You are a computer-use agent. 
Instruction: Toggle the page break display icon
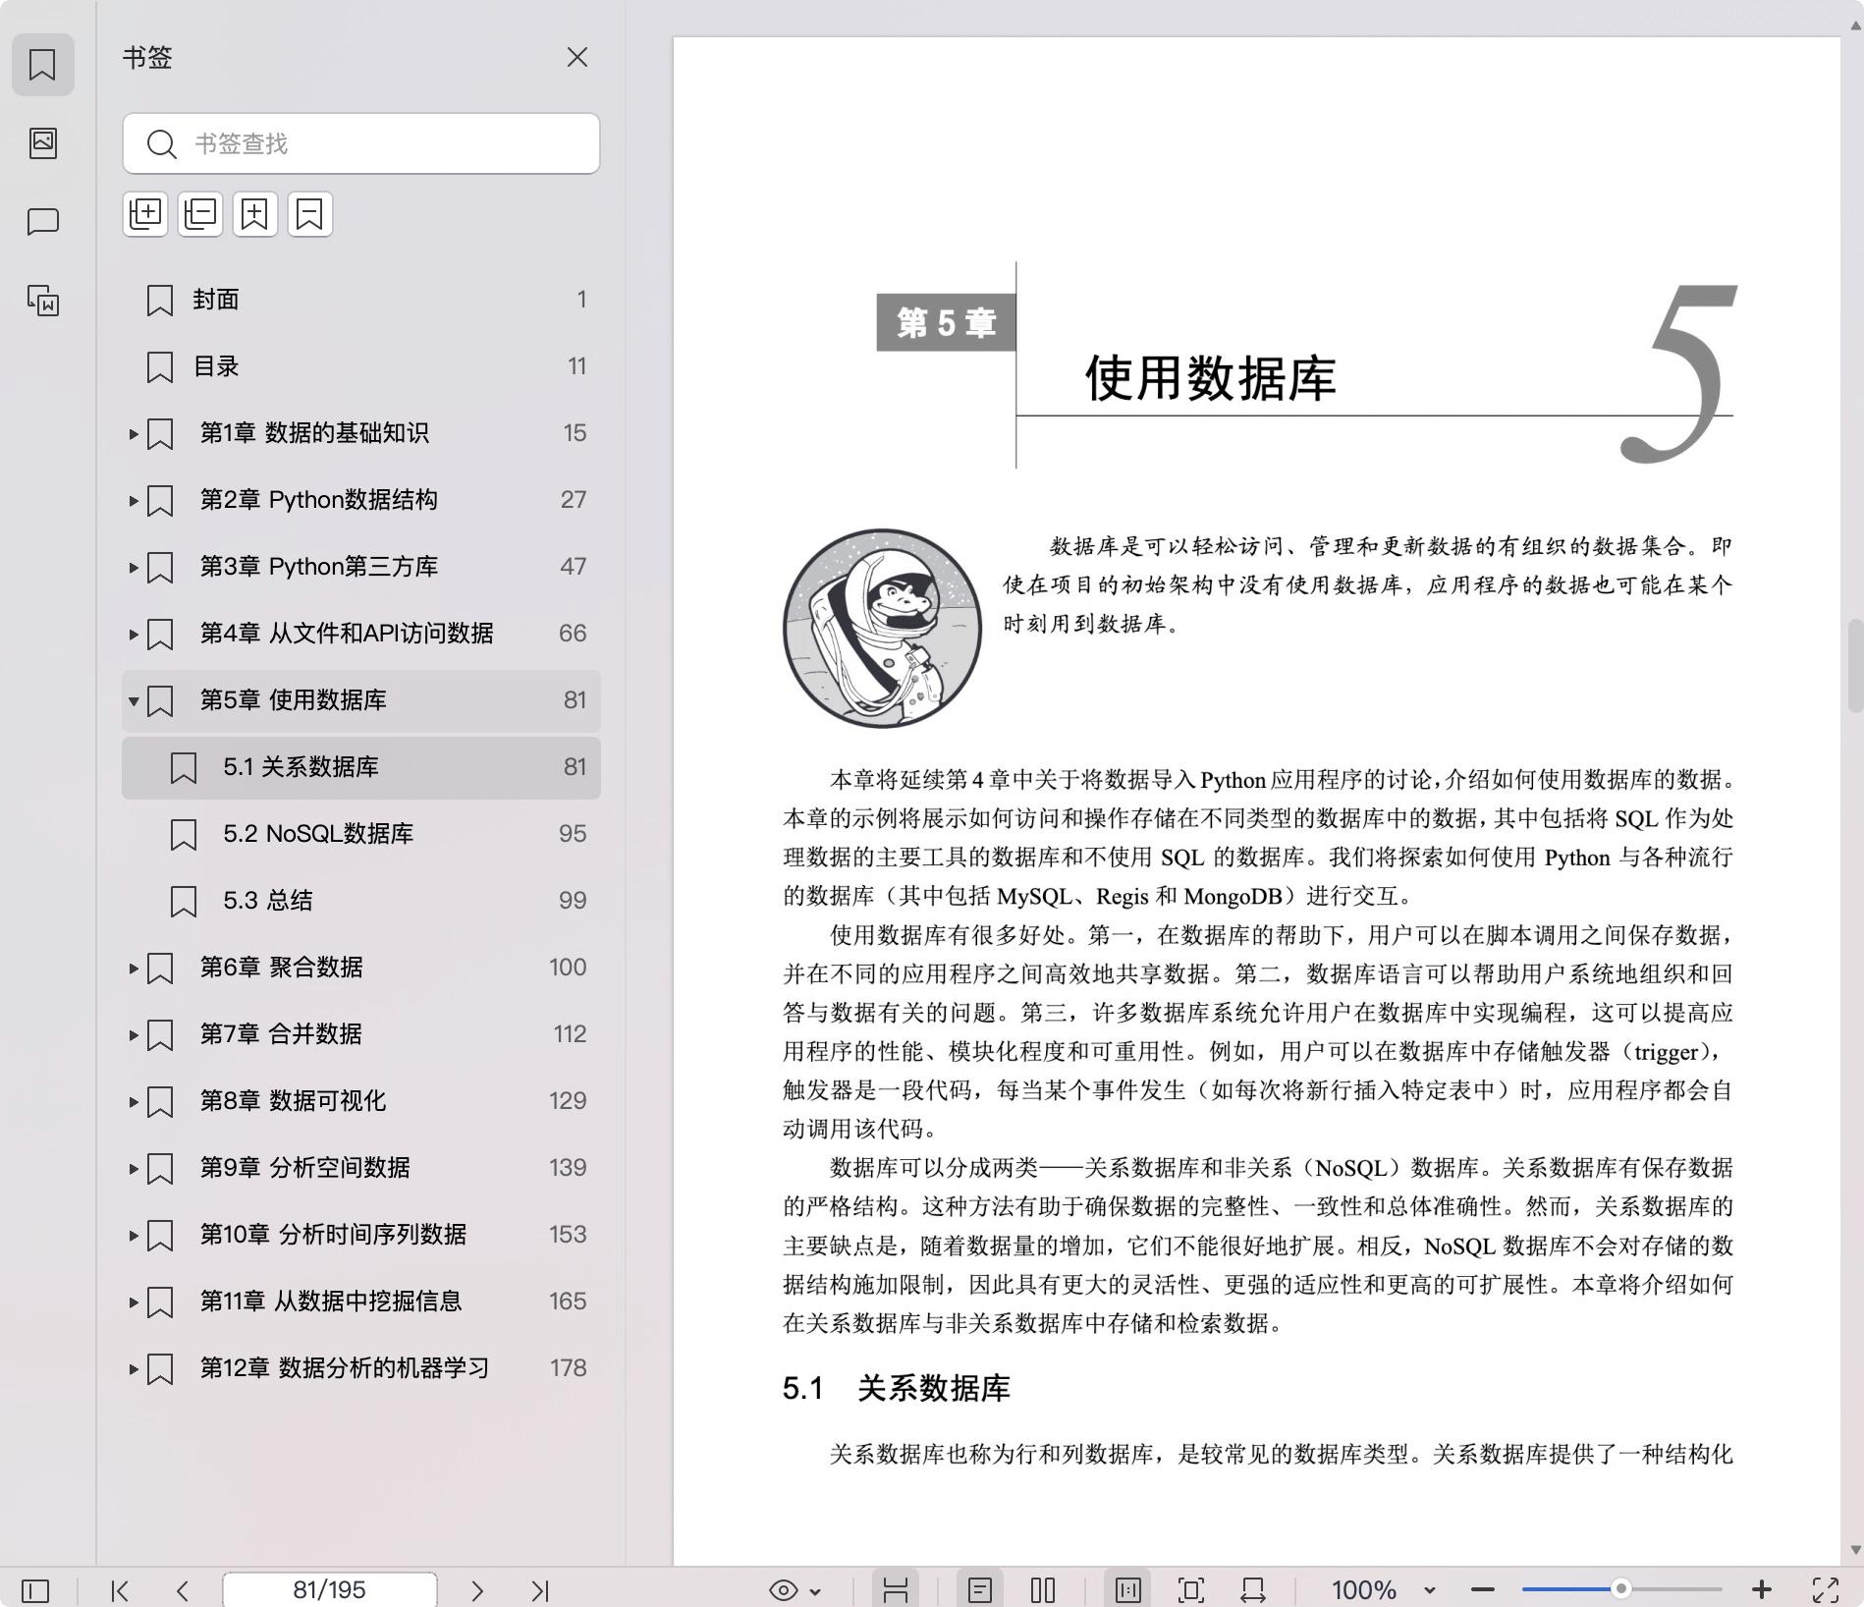coord(895,1590)
